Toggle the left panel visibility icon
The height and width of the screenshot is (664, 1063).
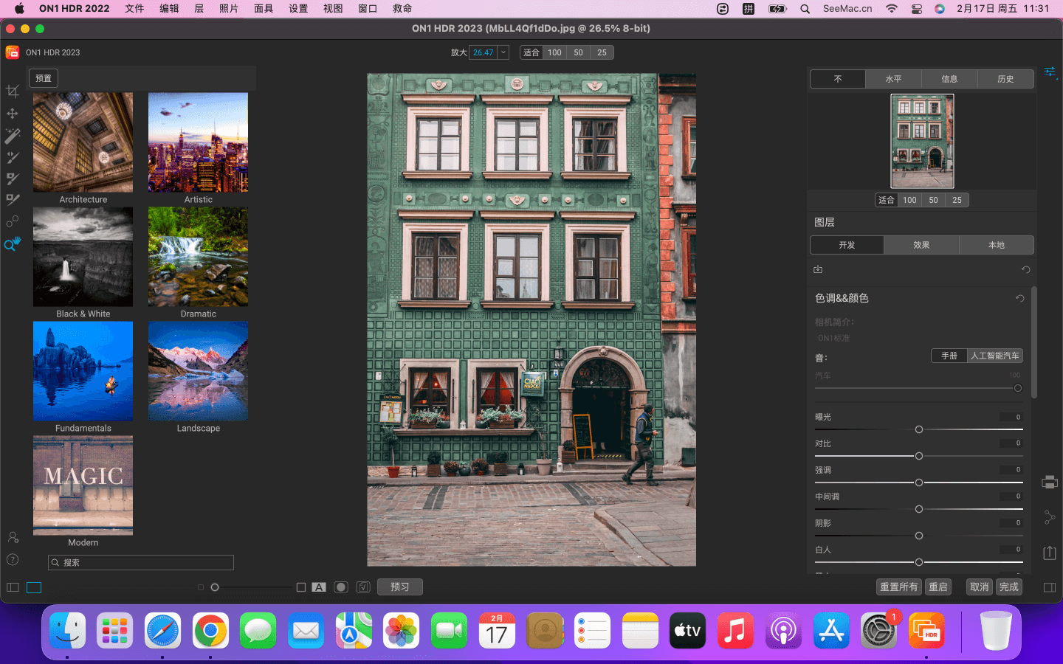click(x=13, y=587)
